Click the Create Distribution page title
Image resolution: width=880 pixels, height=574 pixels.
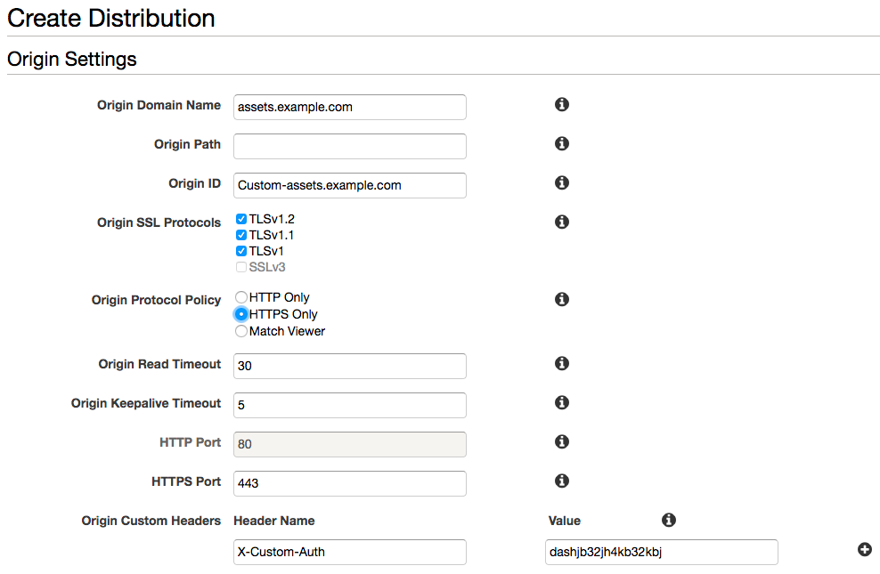tap(110, 18)
